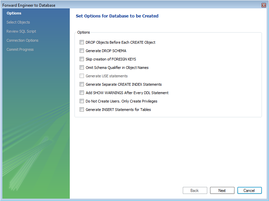Select the Options step in the sidebar
The height and width of the screenshot is (201, 269).
pos(14,13)
